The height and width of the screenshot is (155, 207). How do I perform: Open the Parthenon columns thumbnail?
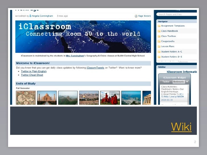(x=147, y=98)
